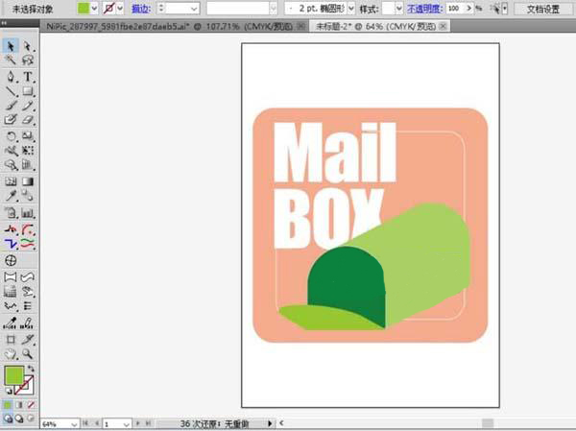Open the status bar display options arrow
Viewport: 576px width, 431px height.
(270, 423)
